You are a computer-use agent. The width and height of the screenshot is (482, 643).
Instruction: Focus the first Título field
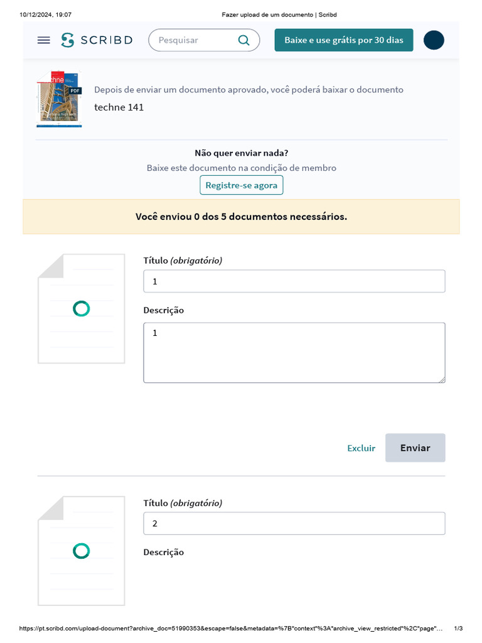pyautogui.click(x=294, y=281)
